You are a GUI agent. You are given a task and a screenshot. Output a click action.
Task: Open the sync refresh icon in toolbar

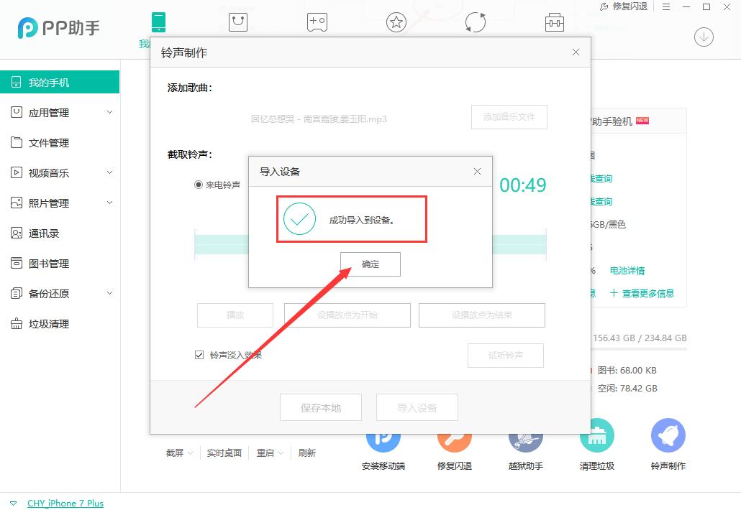coord(475,22)
